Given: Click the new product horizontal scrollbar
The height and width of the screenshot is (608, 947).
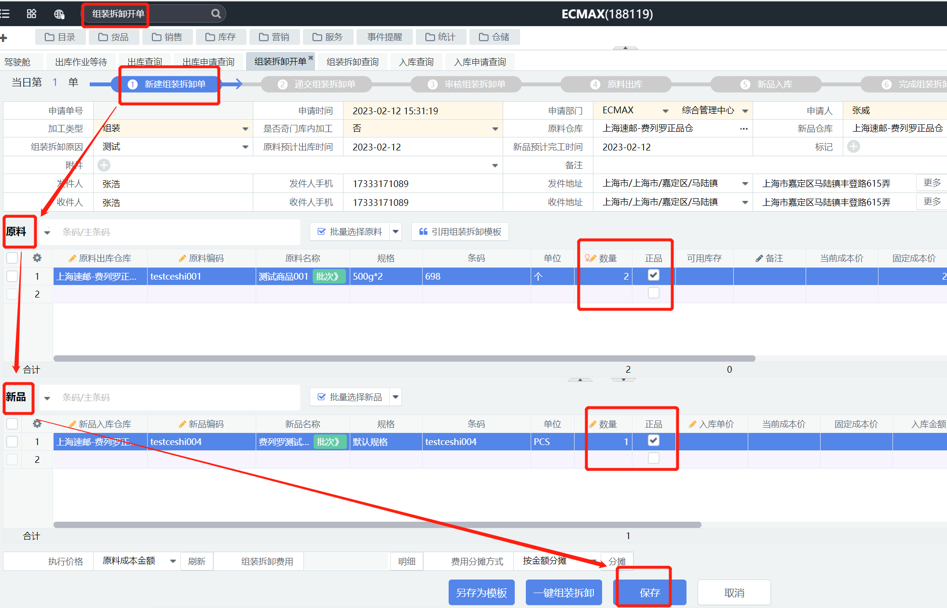Looking at the screenshot, I should coord(377,525).
